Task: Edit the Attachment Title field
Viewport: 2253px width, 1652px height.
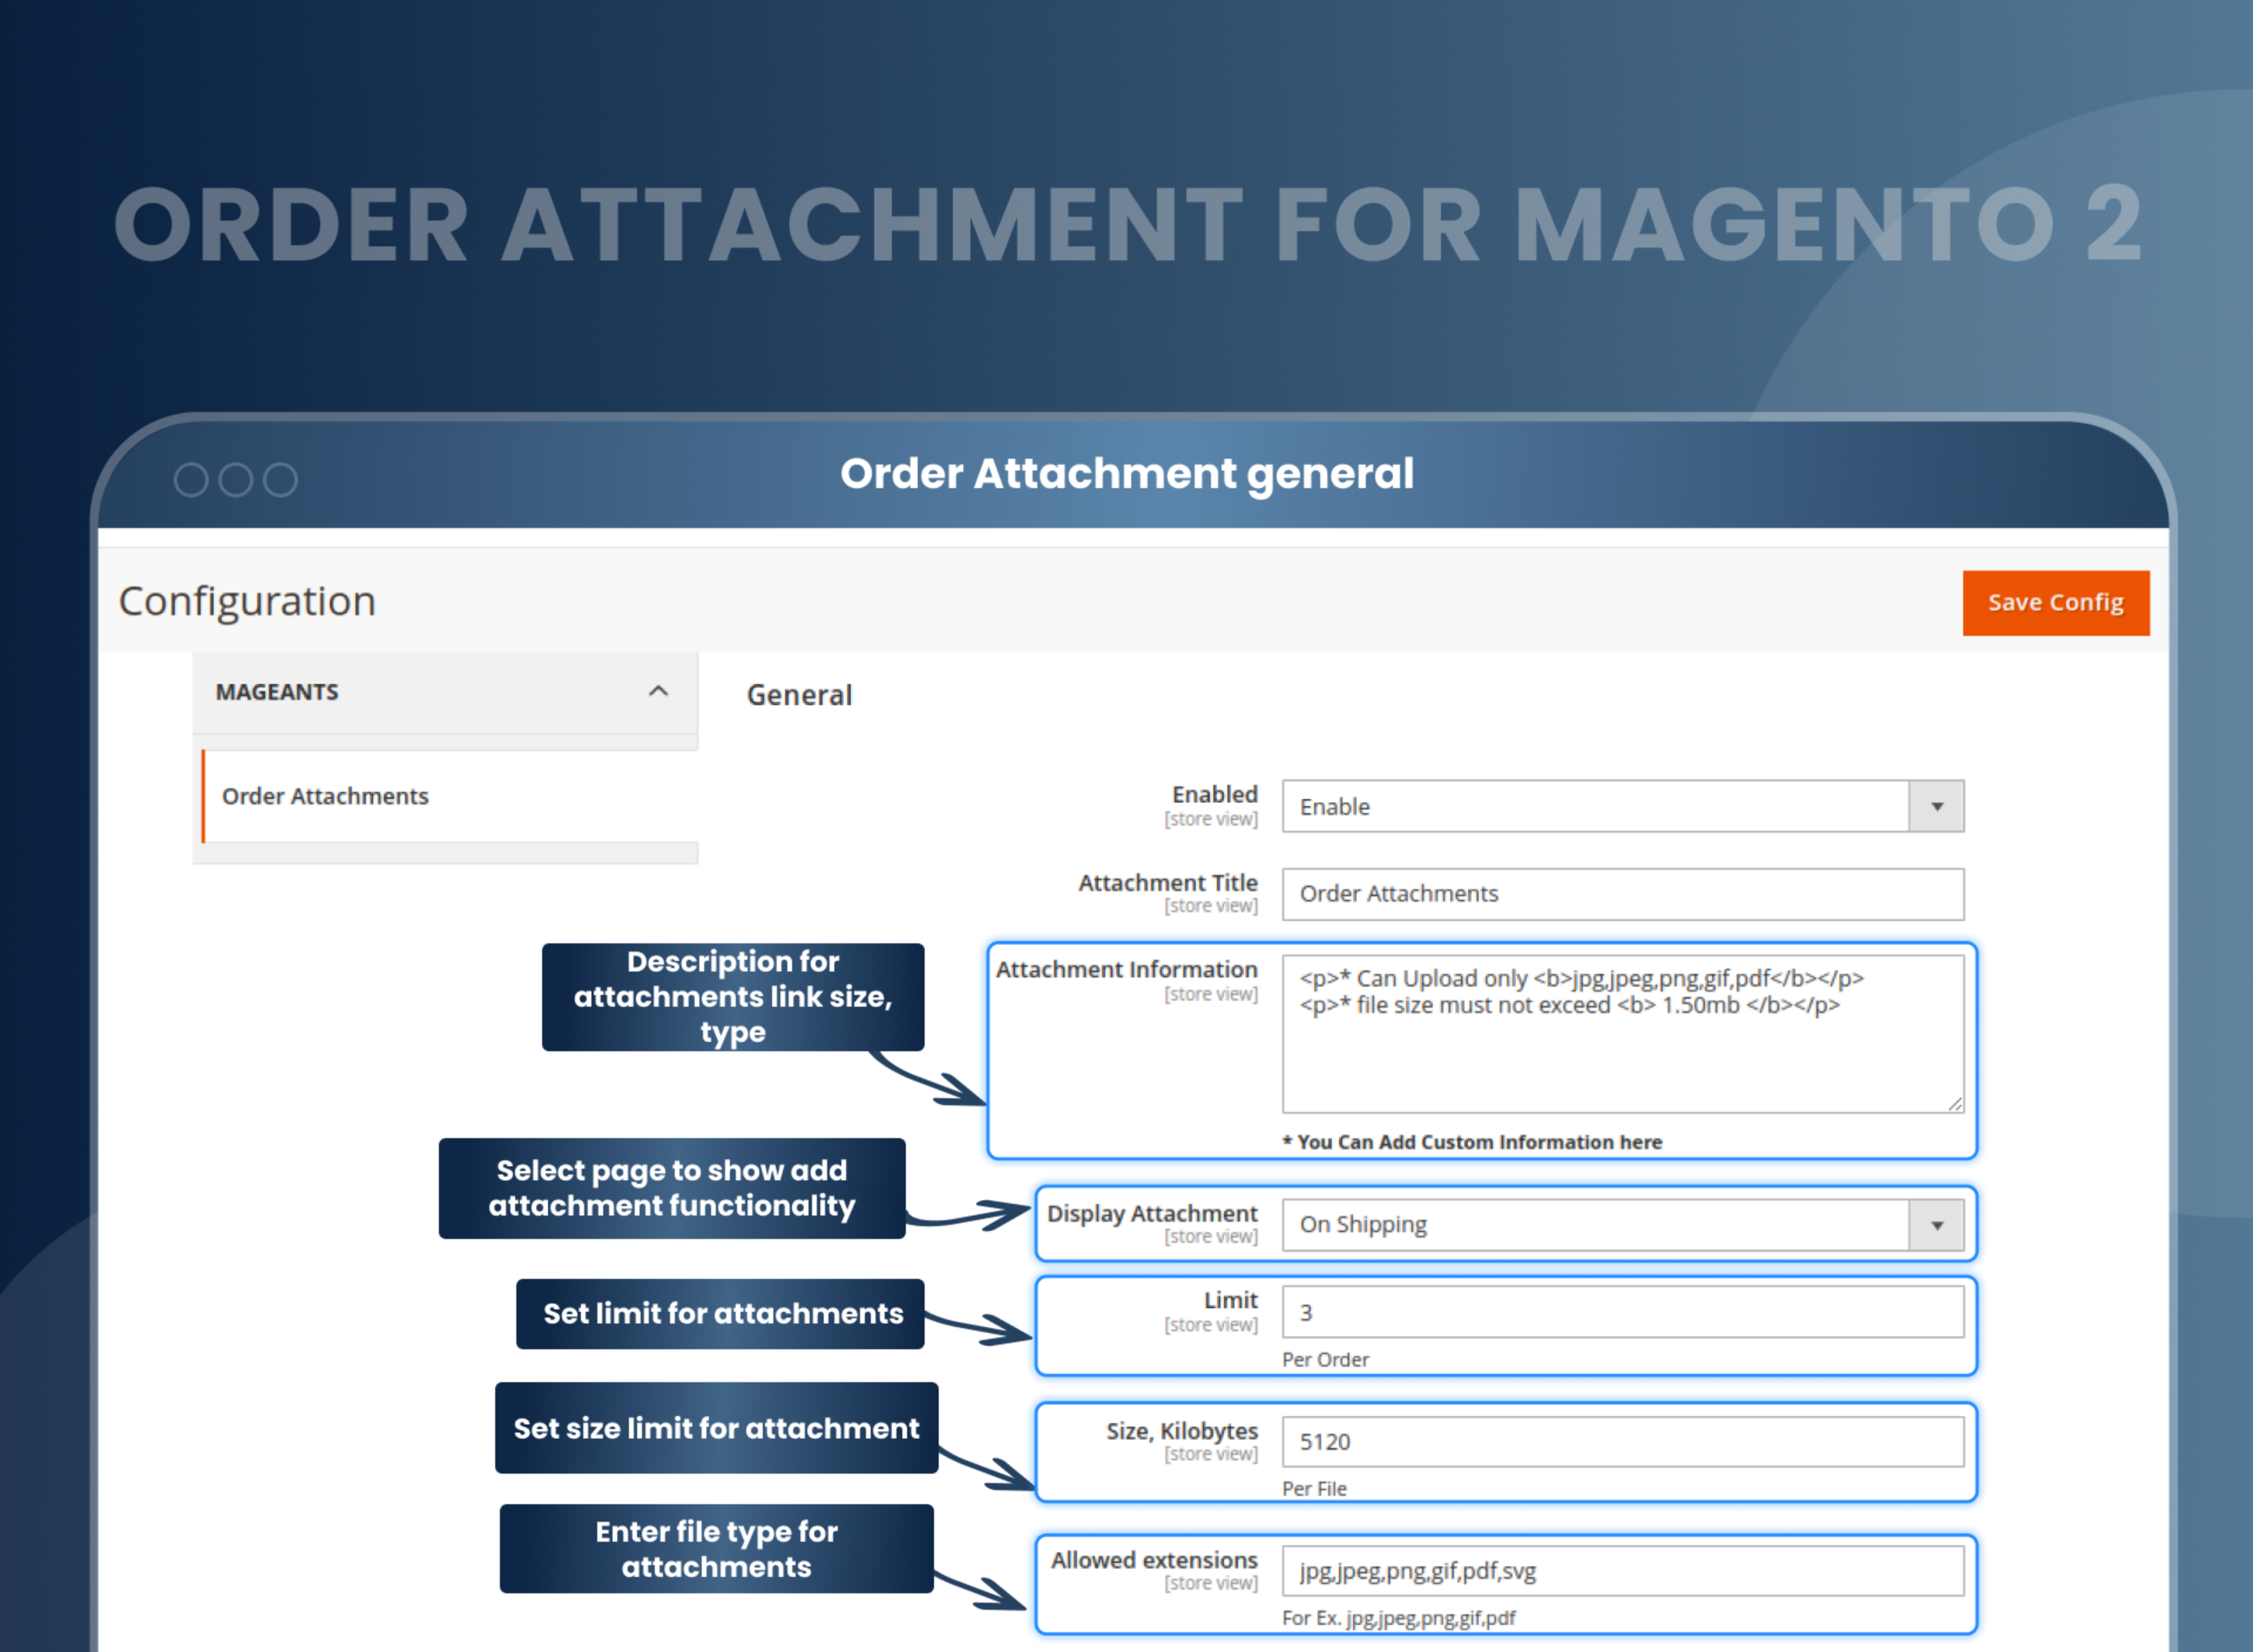Action: (x=1623, y=893)
